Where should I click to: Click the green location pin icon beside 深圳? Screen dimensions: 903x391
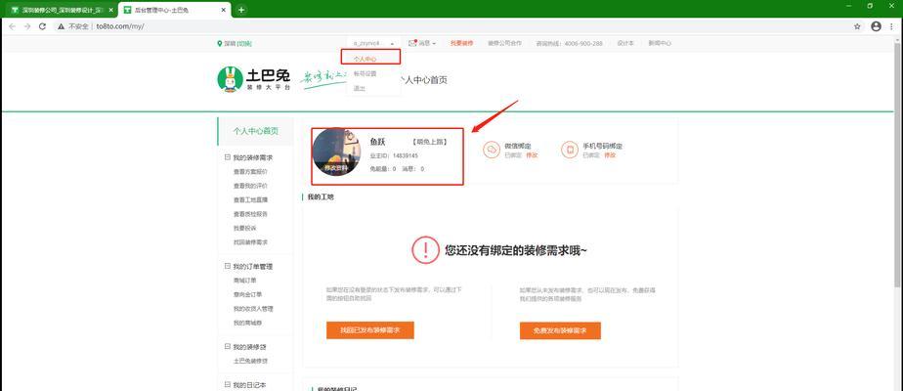click(x=220, y=44)
